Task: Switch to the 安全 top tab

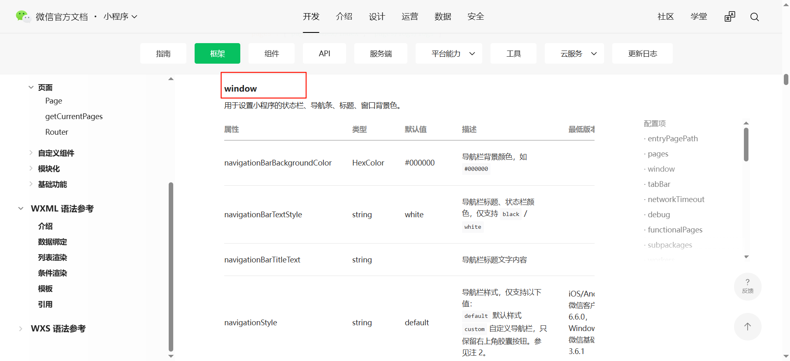Action: (x=476, y=16)
